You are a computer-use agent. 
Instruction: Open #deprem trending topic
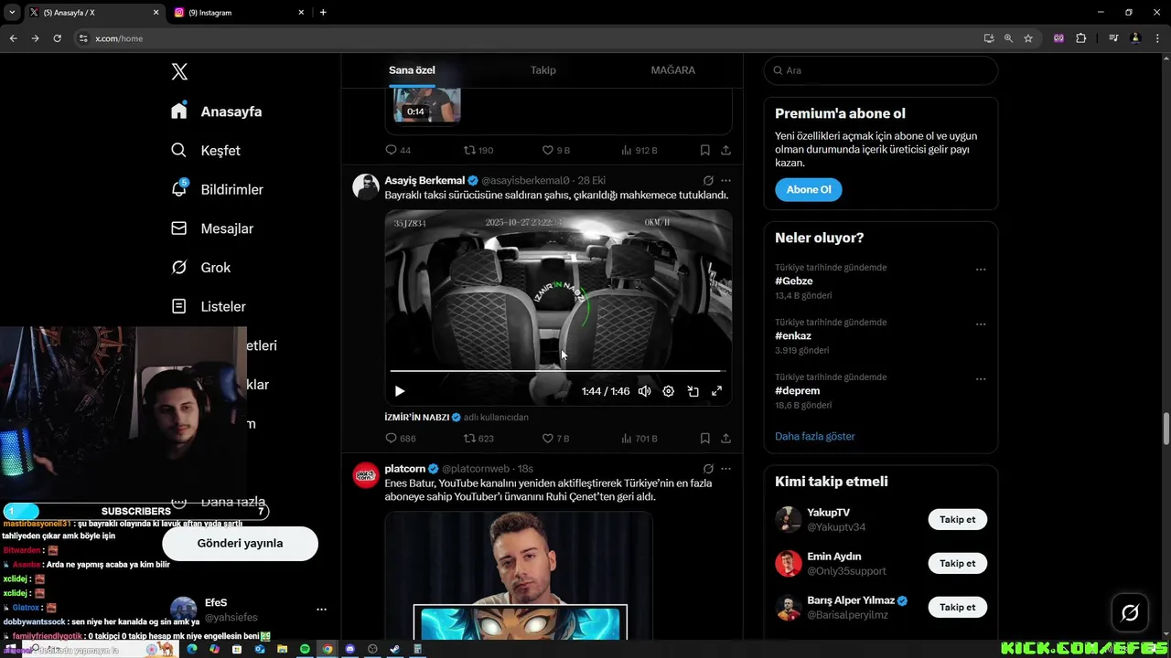click(798, 391)
